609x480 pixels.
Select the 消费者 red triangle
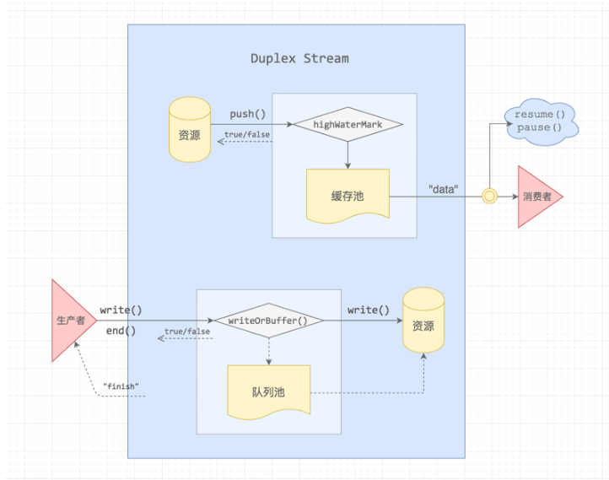pyautogui.click(x=538, y=197)
